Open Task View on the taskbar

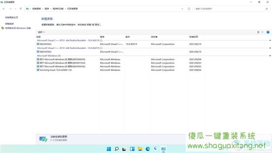pos(124,149)
